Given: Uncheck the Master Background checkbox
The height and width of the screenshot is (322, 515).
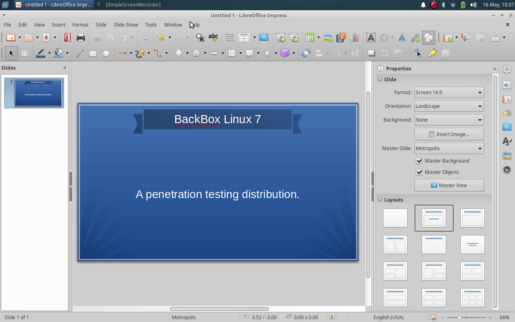Looking at the screenshot, I should coord(419,161).
